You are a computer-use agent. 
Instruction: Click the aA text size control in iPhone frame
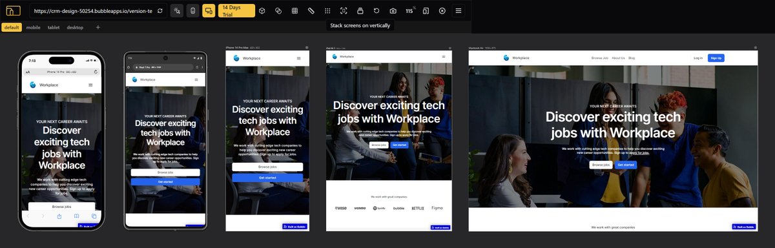27,71
